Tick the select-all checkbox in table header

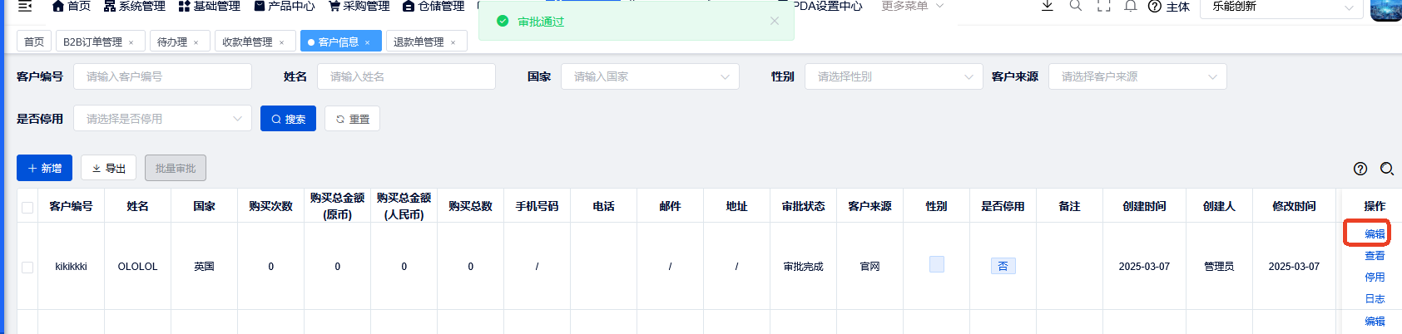[x=27, y=207]
